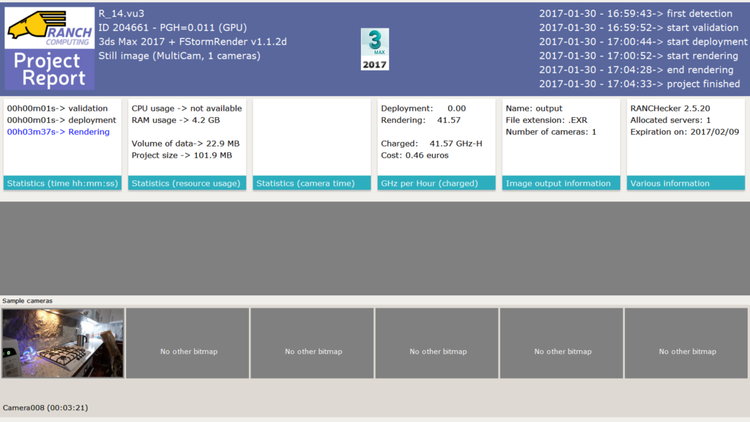Screen dimensions: 750x422
Task: Click the 'start rendering' timestamp line
Action: (x=639, y=56)
